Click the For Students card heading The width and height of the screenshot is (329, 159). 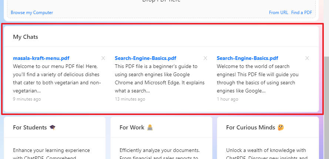30,127
